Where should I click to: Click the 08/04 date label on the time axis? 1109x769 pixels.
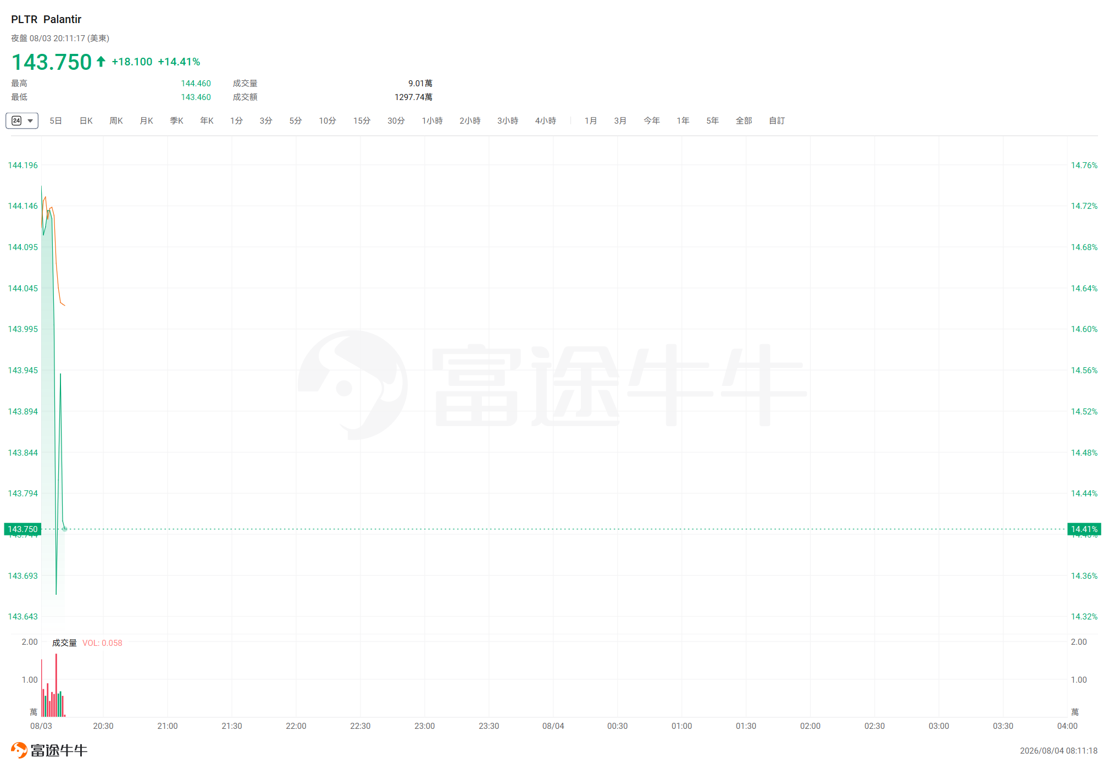tap(553, 726)
